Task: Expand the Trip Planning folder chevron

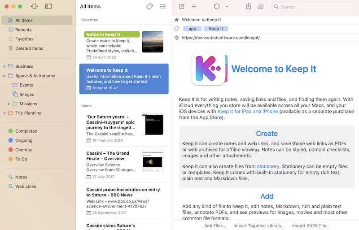Action: pyautogui.click(x=4, y=113)
